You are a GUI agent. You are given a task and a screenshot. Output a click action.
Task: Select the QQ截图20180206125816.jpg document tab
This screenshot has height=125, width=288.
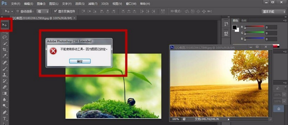click(42, 18)
